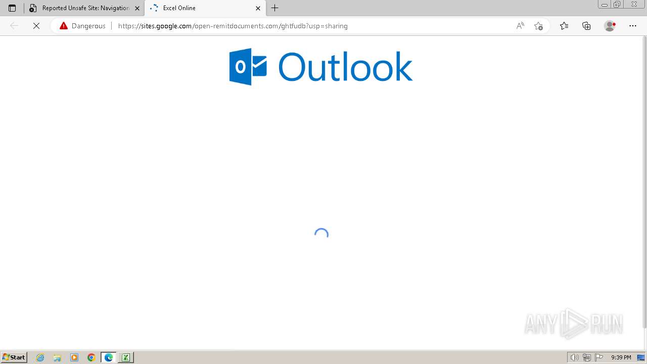Launch Internet Explorer from taskbar

coord(40,357)
